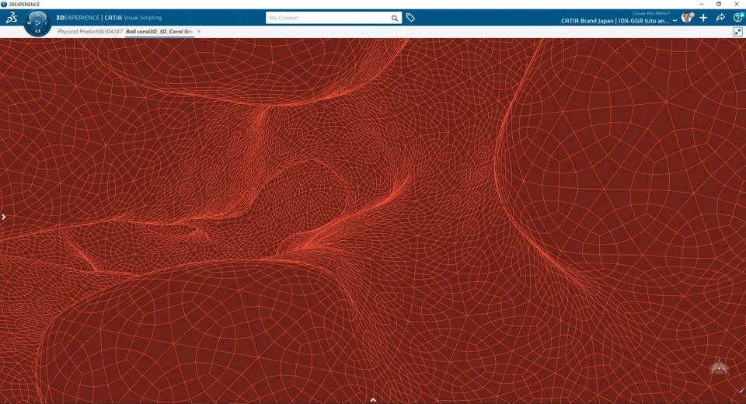The height and width of the screenshot is (404, 746).
Task: Click the collapse view arrows icon
Action: (x=738, y=32)
